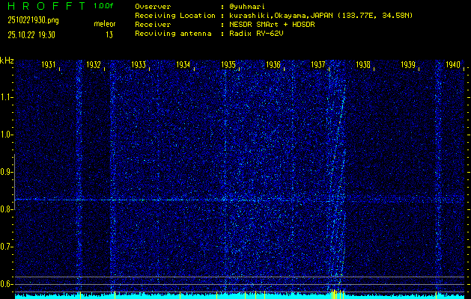This screenshot has height=299, width=471.
Task: Click the 1932 time marker
Action: 94,65
